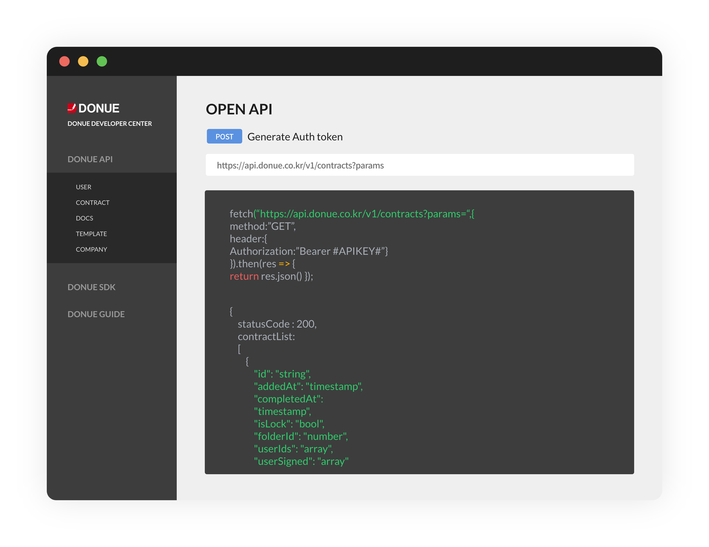
Task: Expand the DONUE API section
Action: [x=90, y=159]
